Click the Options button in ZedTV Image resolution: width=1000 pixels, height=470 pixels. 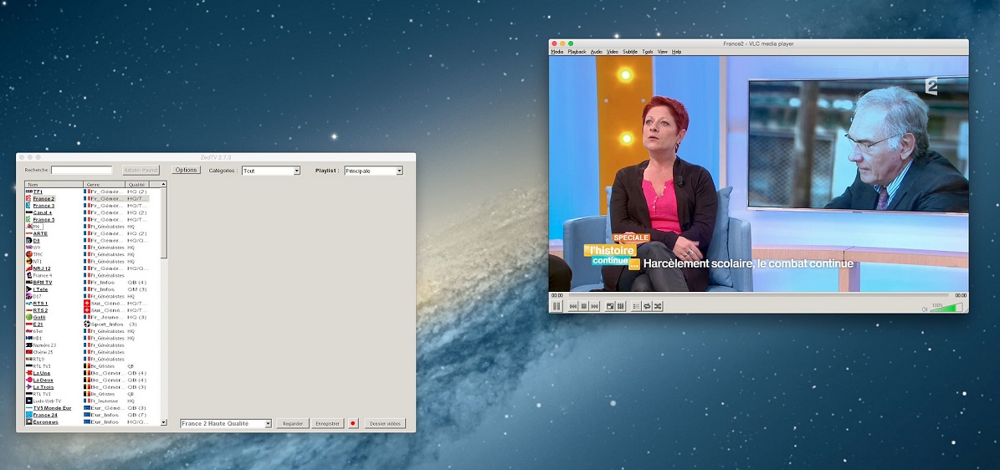click(x=186, y=170)
